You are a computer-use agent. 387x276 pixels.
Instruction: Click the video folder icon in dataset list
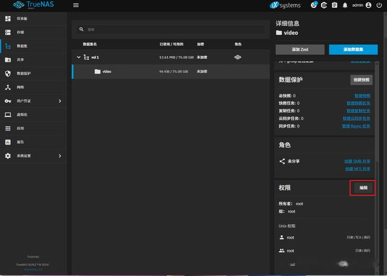[x=97, y=71]
